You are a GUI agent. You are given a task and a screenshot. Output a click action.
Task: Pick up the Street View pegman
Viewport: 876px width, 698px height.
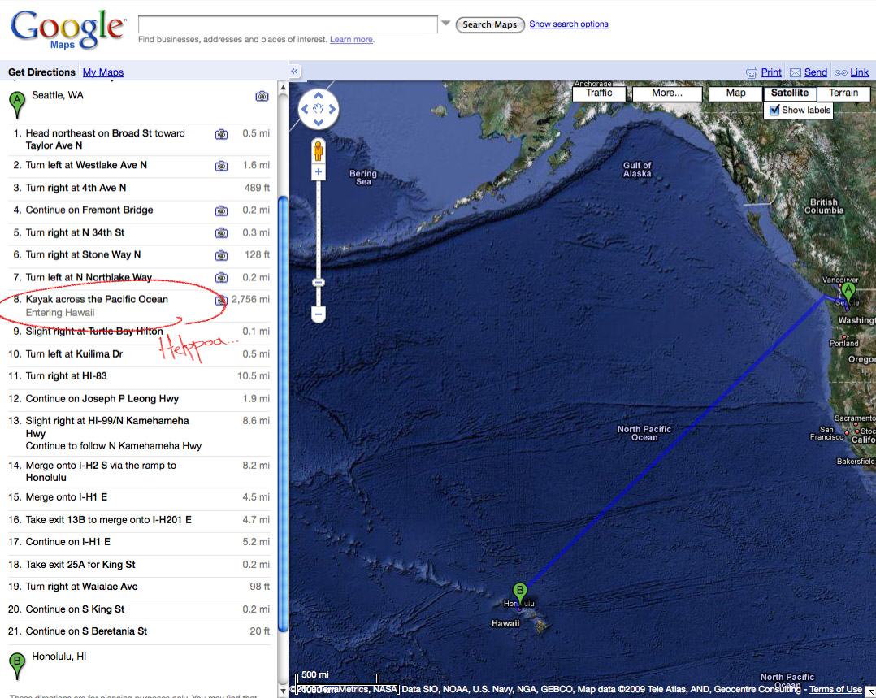(319, 151)
